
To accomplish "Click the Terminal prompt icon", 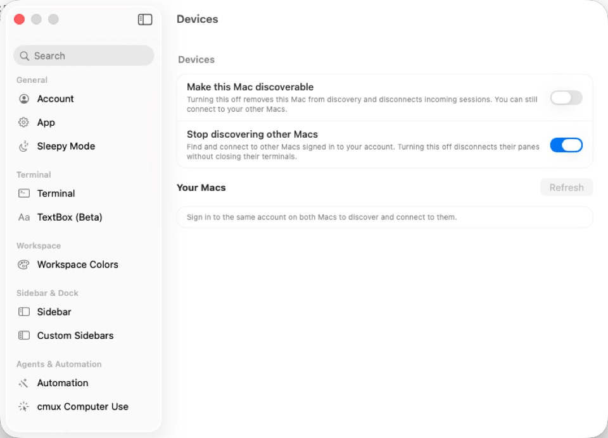I will (24, 193).
